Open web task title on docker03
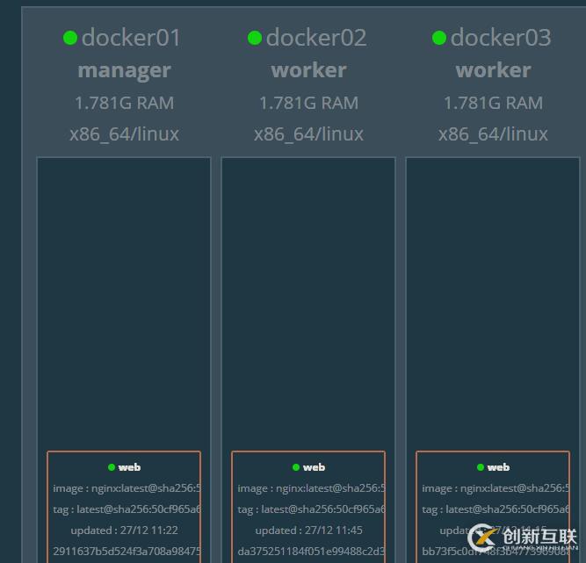The image size is (586, 563). point(498,467)
